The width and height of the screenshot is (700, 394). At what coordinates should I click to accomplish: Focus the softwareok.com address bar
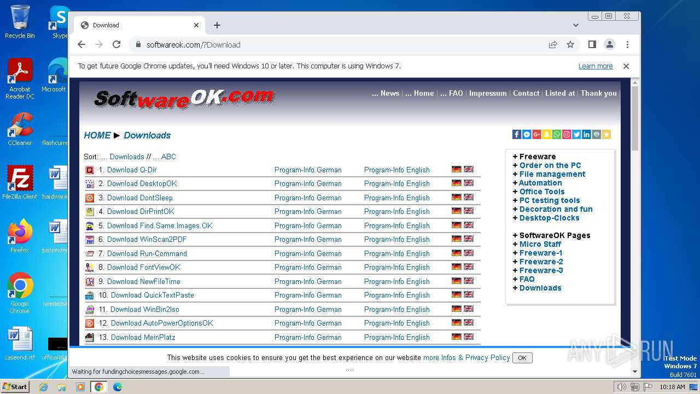[340, 45]
